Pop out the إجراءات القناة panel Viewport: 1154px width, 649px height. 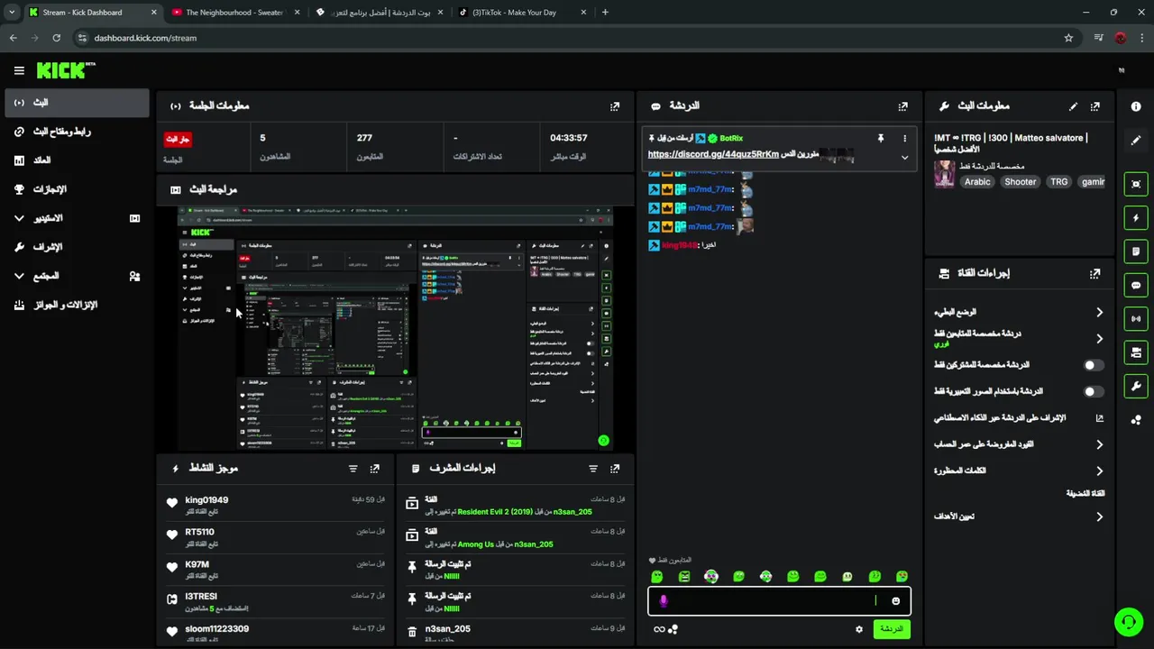click(1095, 273)
